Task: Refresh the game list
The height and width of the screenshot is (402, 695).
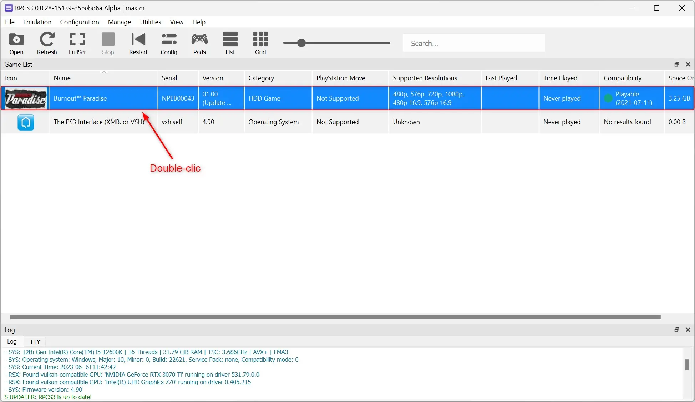Action: 47,43
